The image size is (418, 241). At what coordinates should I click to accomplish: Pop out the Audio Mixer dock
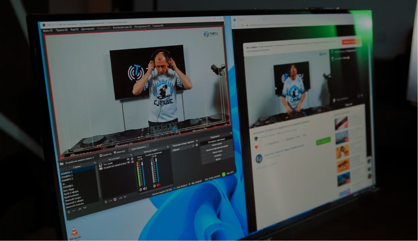167,147
